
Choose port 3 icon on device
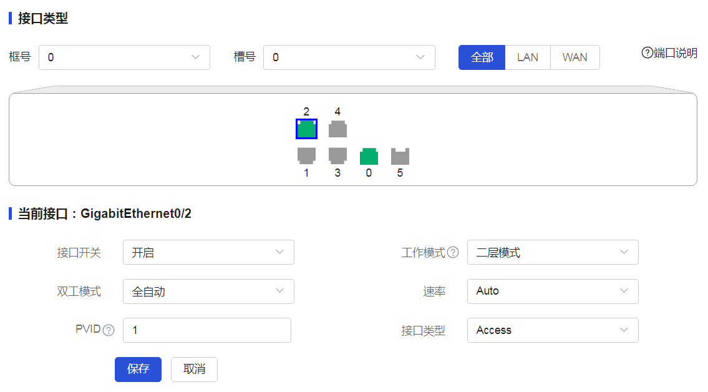(337, 155)
